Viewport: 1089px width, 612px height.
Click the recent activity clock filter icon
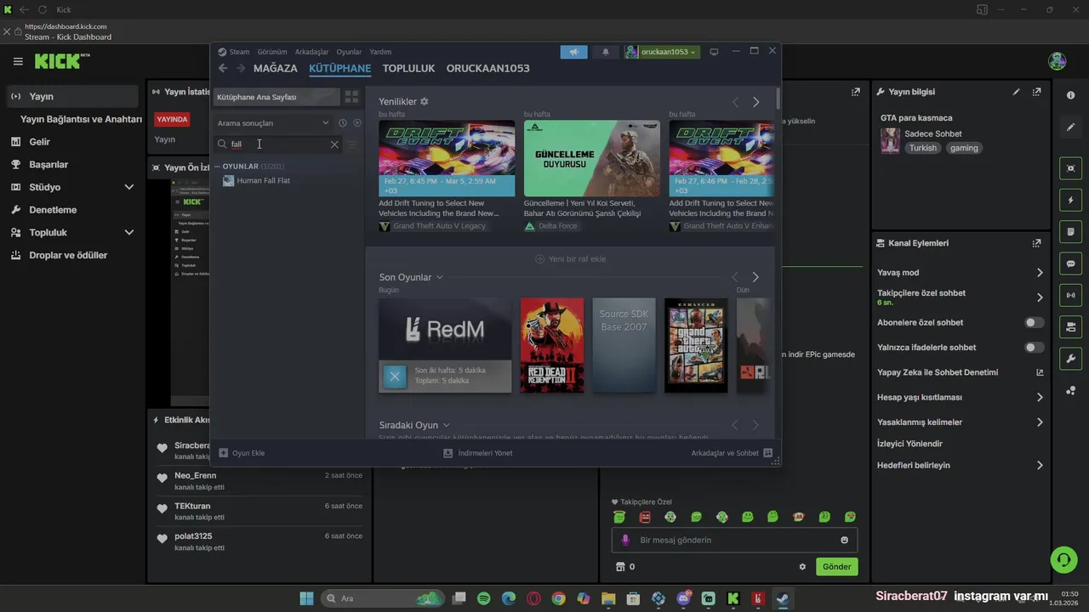click(x=343, y=123)
